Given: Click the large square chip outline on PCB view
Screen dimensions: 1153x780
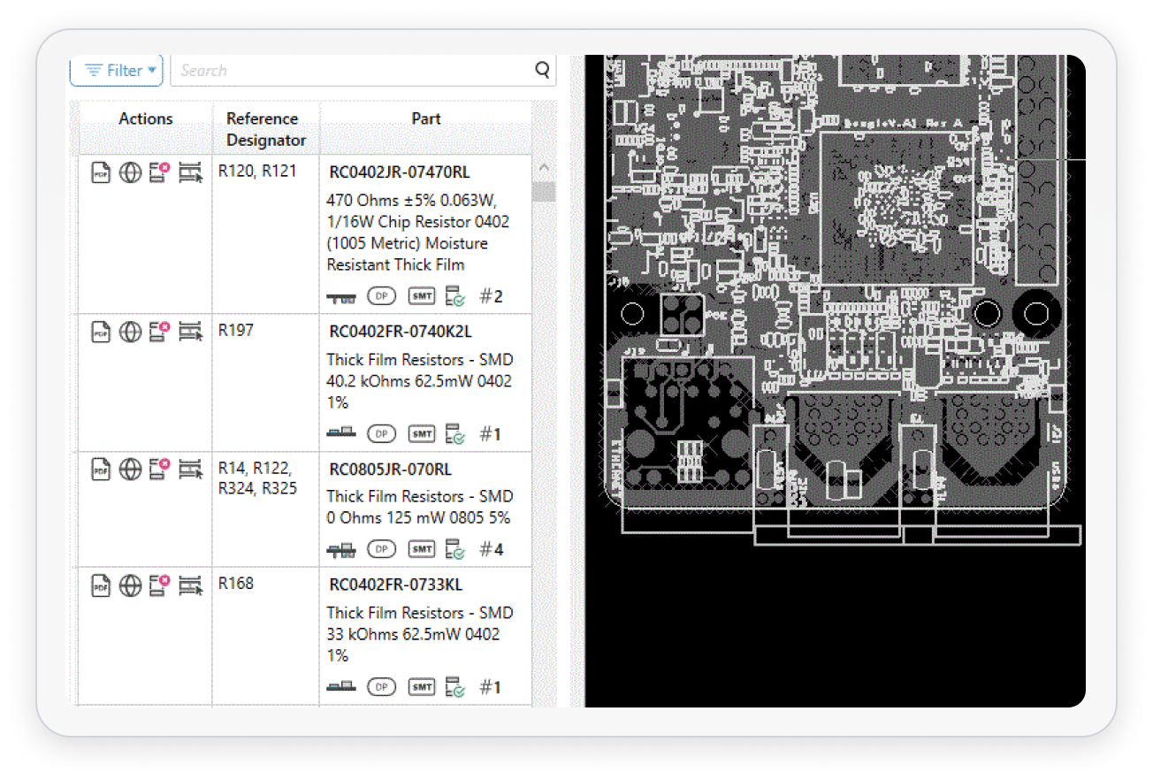Looking at the screenshot, I should click(x=897, y=209).
